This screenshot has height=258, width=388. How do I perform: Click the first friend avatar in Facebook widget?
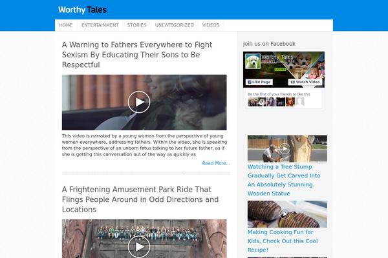(252, 102)
